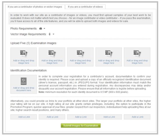Click the Submit Images for Examination button

click(81, 126)
